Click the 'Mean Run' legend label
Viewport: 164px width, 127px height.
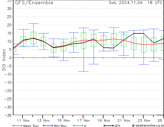[31, 126]
